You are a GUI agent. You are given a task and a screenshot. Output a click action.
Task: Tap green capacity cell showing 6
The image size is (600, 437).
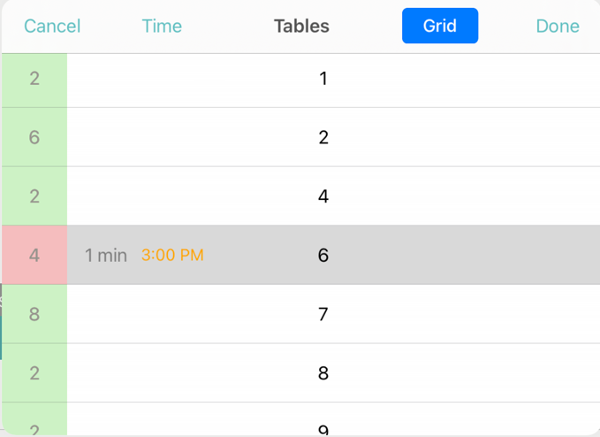pyautogui.click(x=34, y=137)
